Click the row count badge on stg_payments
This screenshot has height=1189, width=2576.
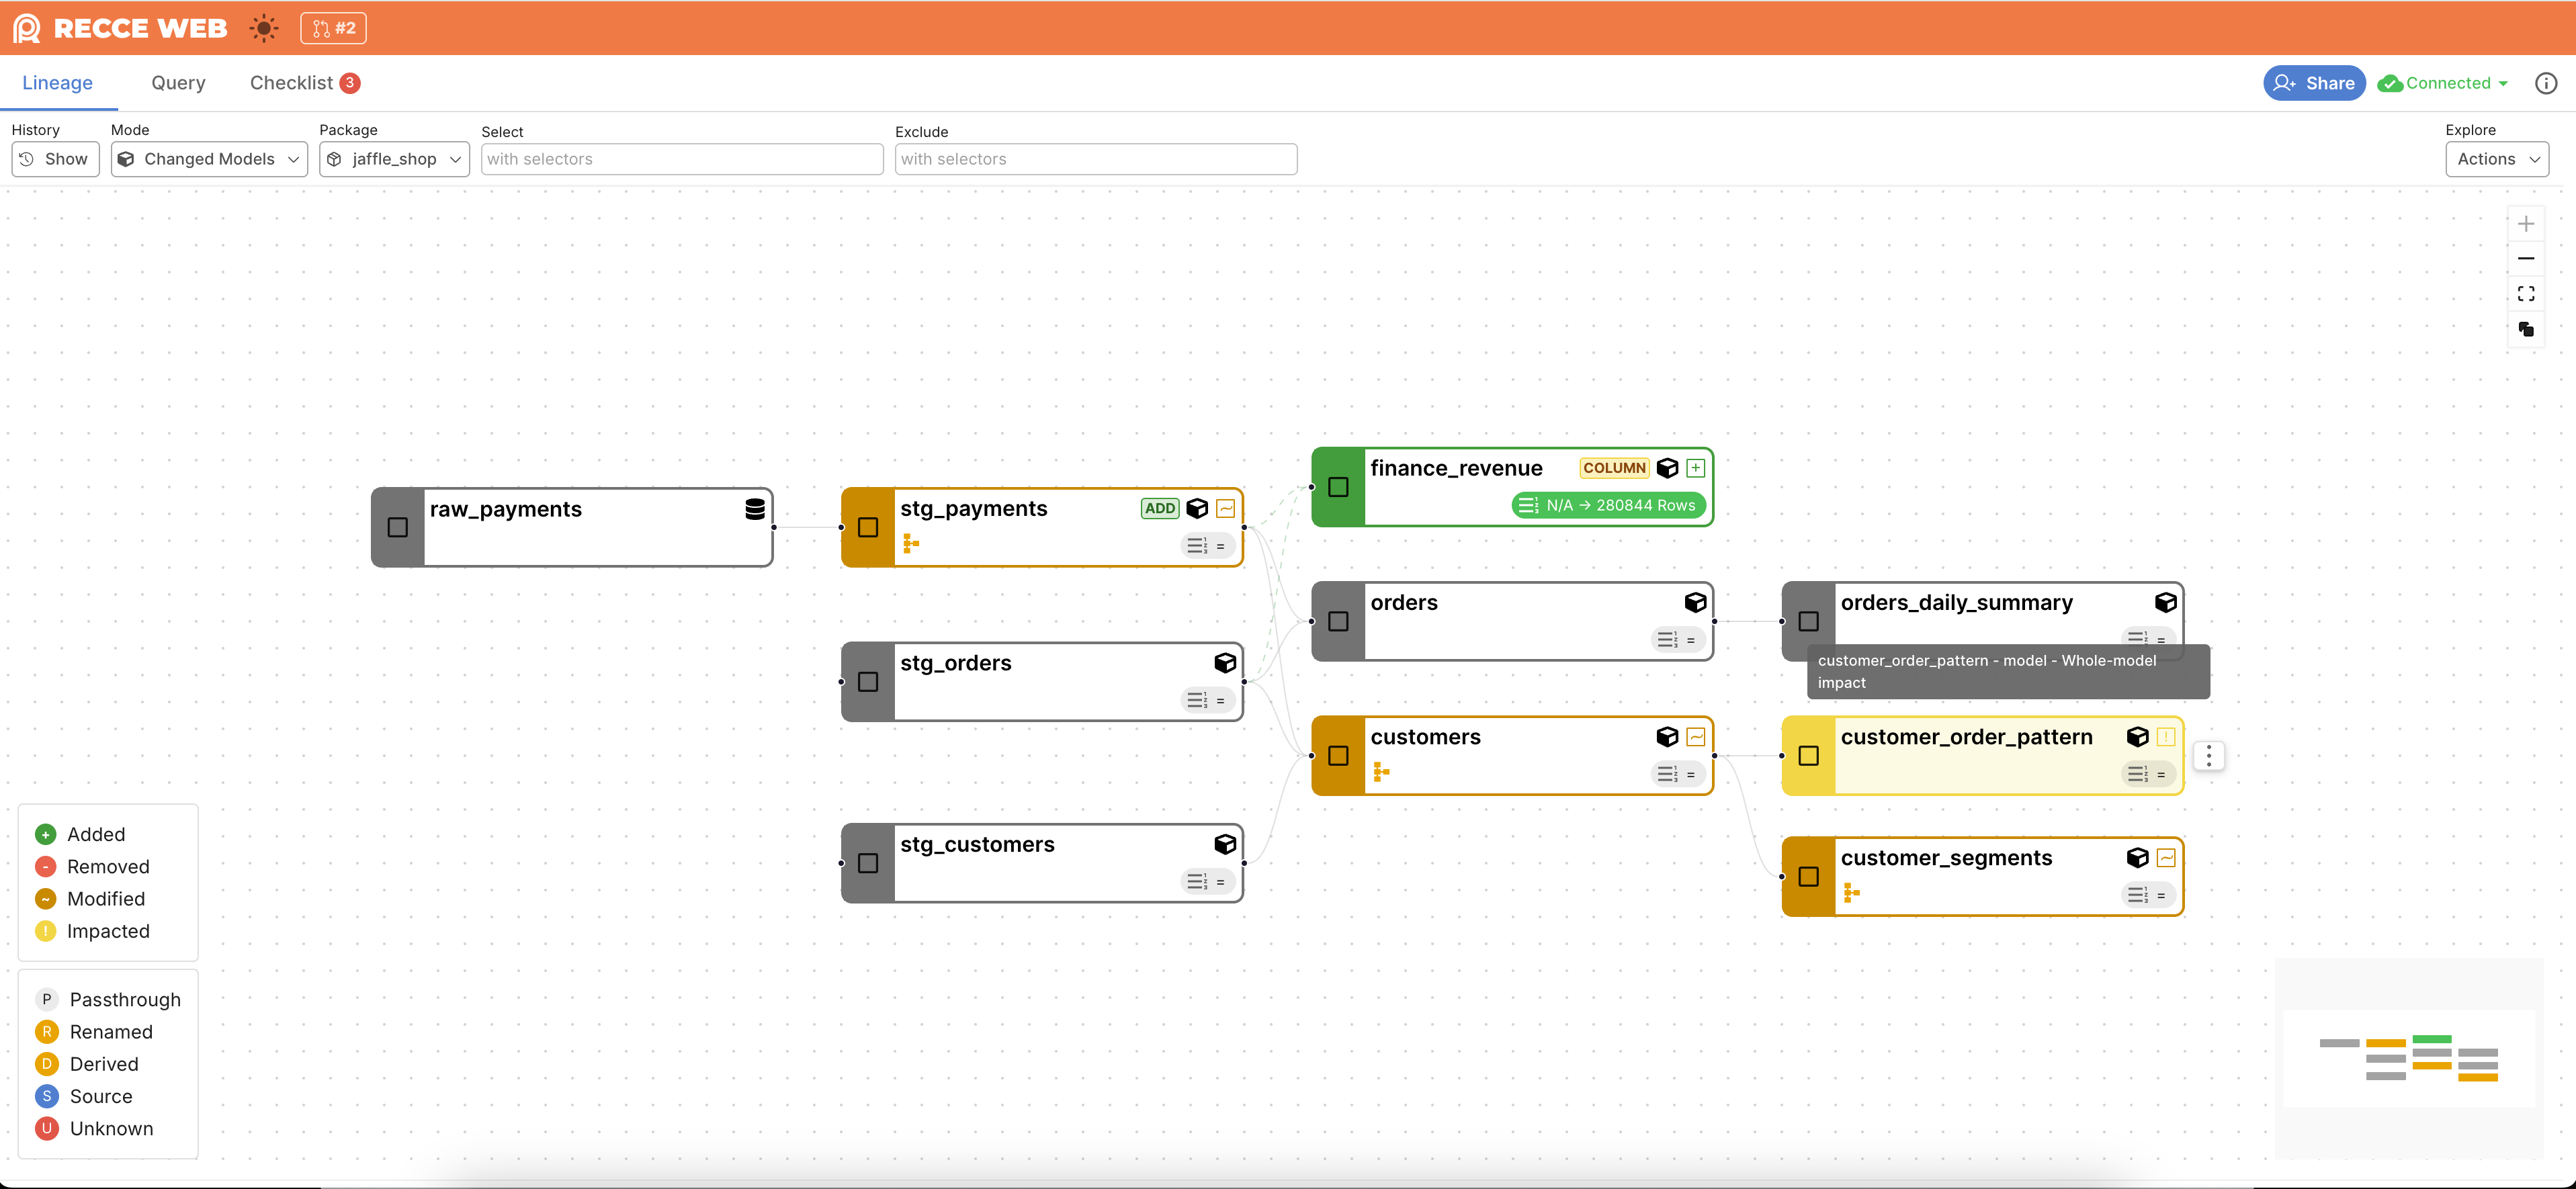(1208, 546)
